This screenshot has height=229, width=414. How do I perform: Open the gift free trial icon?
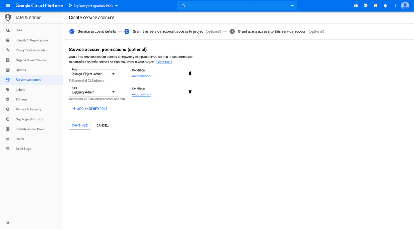356,6
